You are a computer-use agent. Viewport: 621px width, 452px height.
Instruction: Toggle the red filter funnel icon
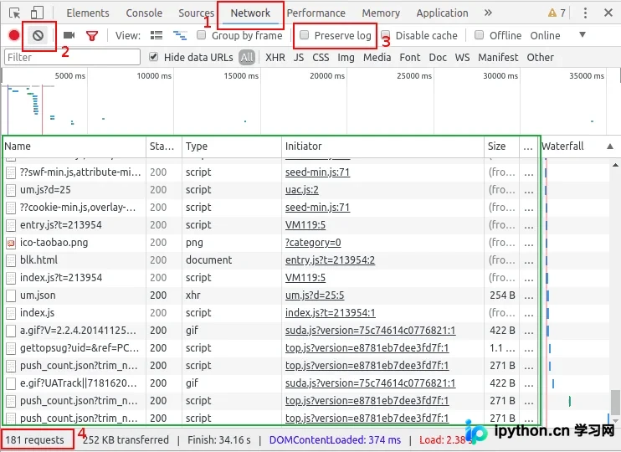(92, 36)
